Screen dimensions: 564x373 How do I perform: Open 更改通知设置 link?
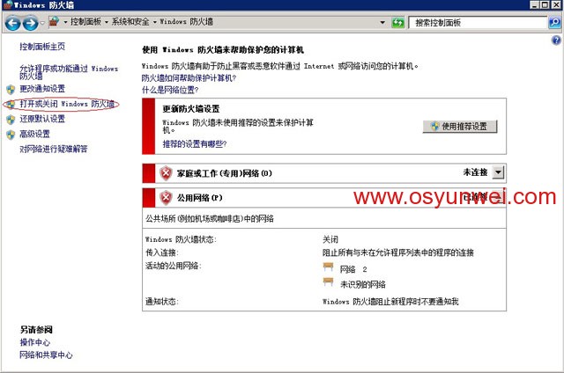[42, 88]
